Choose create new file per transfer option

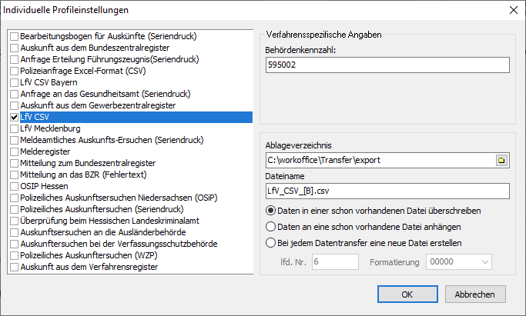[x=270, y=243]
